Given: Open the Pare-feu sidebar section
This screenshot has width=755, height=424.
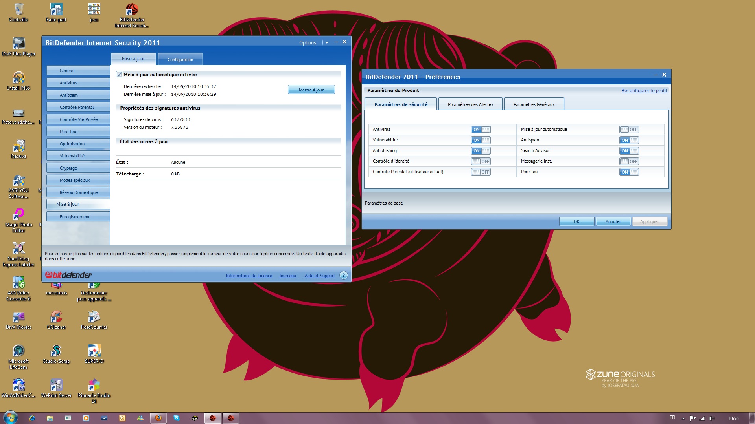Looking at the screenshot, I should (x=78, y=132).
